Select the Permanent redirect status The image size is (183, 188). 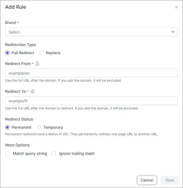(7, 127)
